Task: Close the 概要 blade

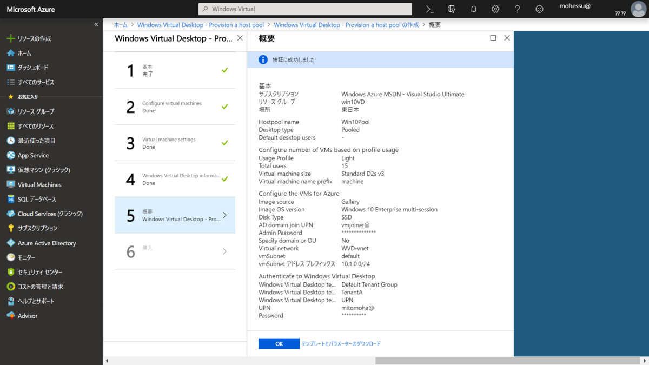Action: [507, 38]
